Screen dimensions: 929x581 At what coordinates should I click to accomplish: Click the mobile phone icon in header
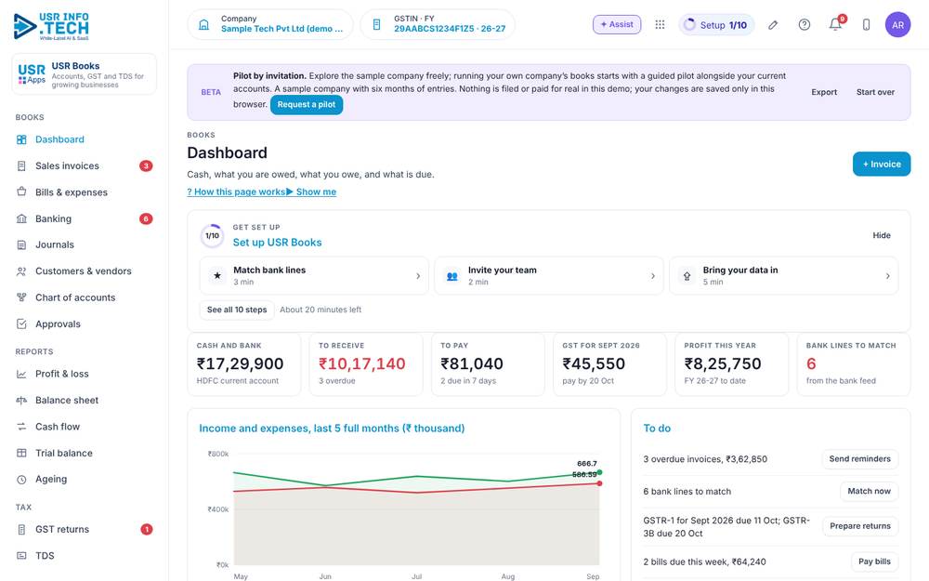click(866, 24)
